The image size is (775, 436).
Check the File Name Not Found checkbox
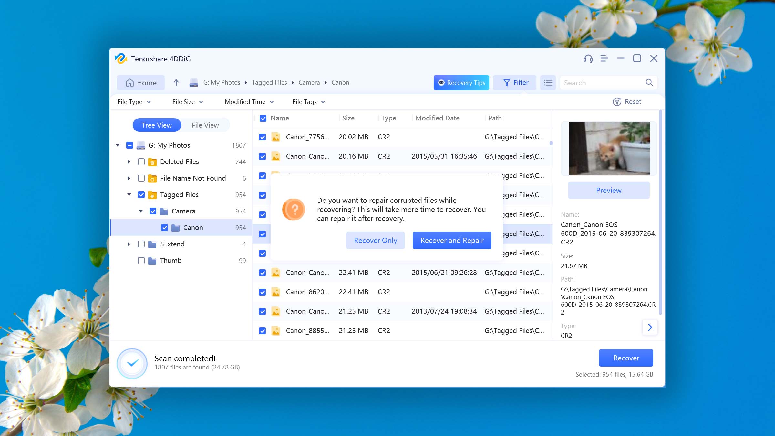coord(141,178)
